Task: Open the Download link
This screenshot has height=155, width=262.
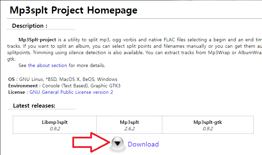Action: pos(143,144)
